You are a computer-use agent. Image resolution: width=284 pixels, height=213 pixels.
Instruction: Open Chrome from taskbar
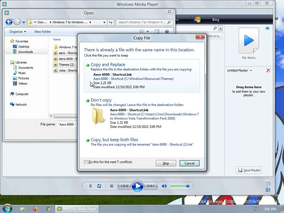coord(48,209)
